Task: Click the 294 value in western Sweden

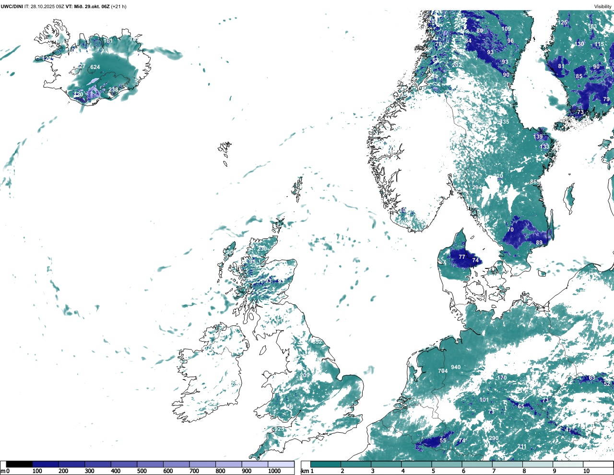Action: [x=477, y=187]
